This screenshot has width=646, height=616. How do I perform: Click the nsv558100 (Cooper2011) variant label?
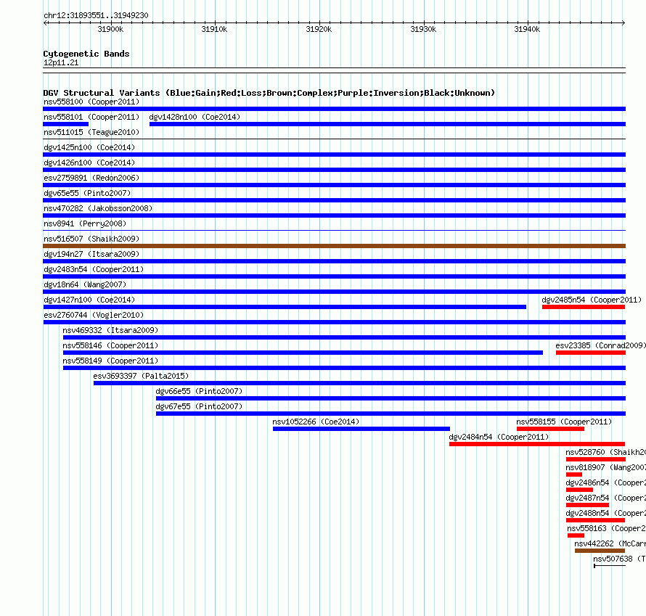91,102
